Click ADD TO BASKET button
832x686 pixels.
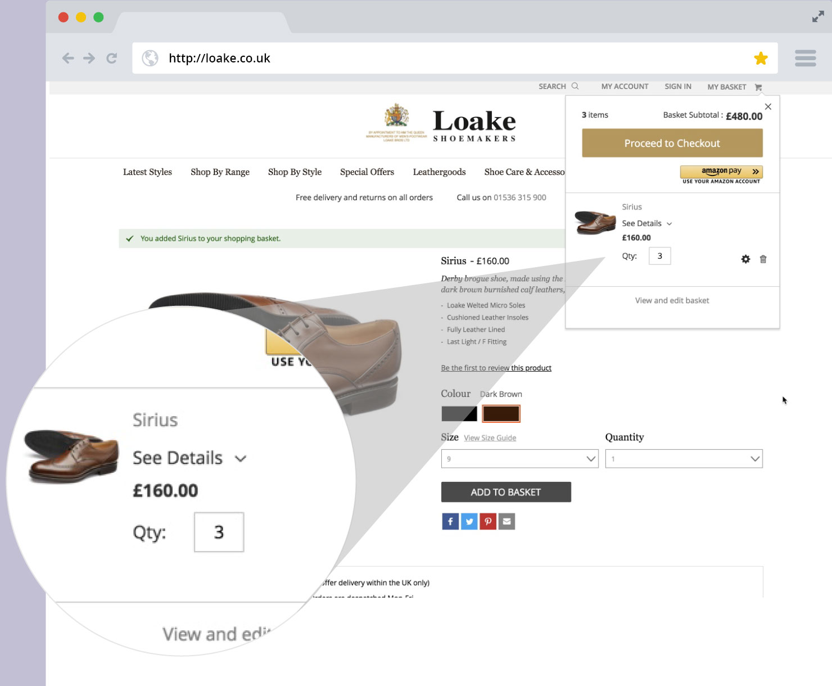(506, 492)
